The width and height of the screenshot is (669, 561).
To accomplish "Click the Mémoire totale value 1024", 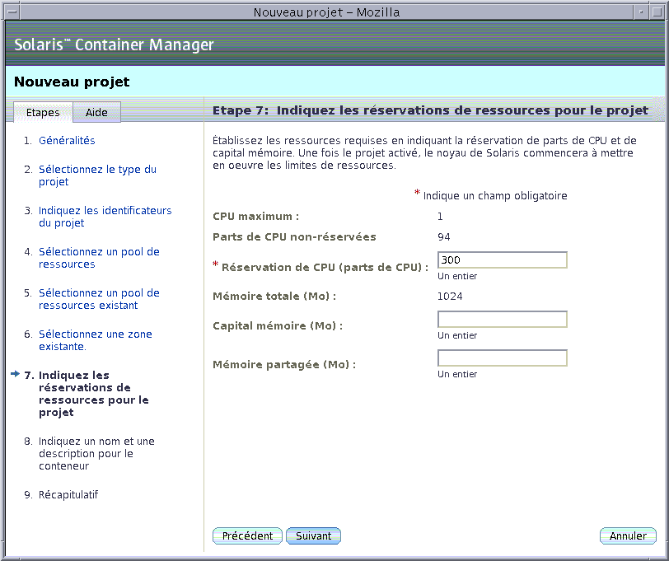I will coord(450,296).
